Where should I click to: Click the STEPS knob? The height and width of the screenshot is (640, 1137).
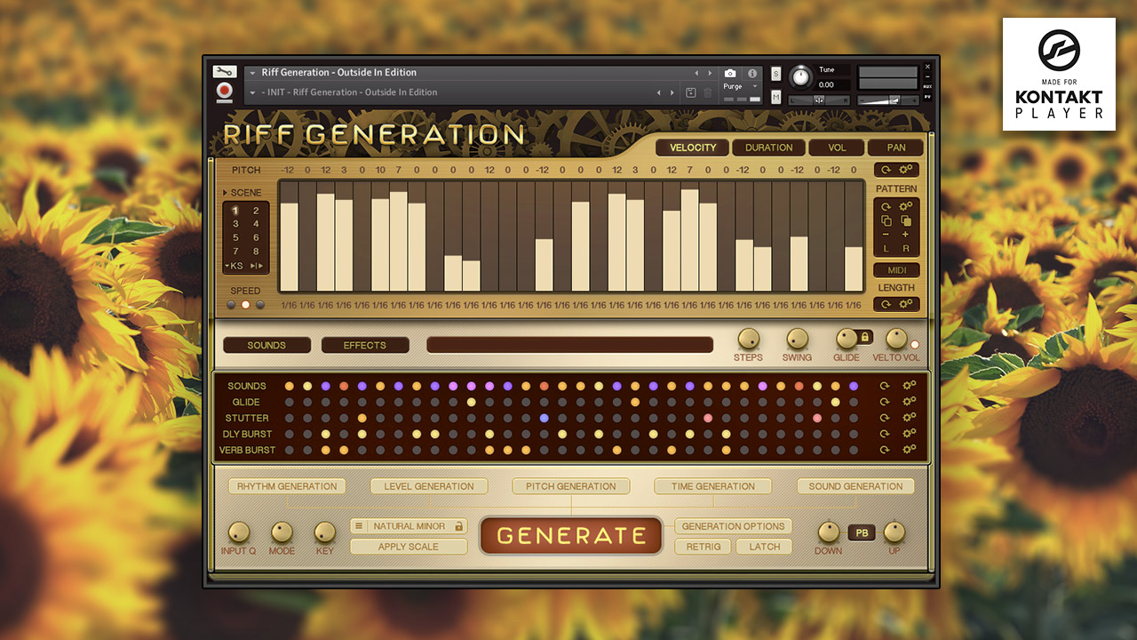point(748,339)
